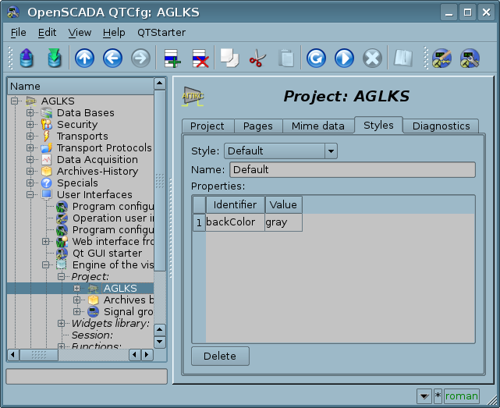This screenshot has height=408, width=500.
Task: Switch to the Mime data tab
Action: (318, 126)
